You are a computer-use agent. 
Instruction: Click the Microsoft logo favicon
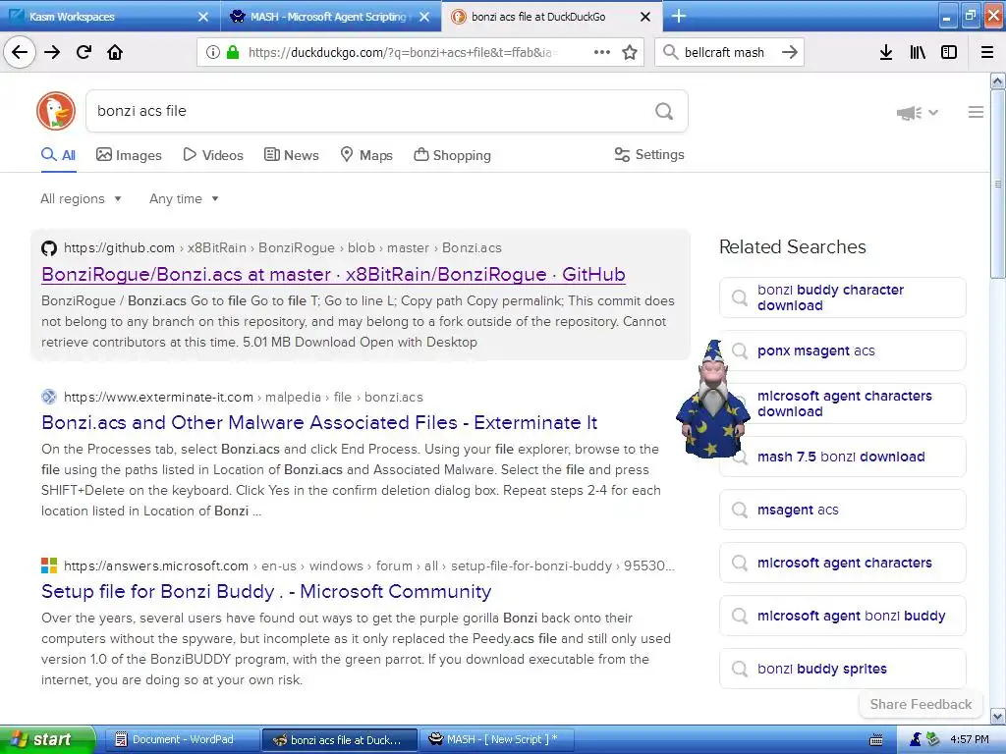pos(49,565)
